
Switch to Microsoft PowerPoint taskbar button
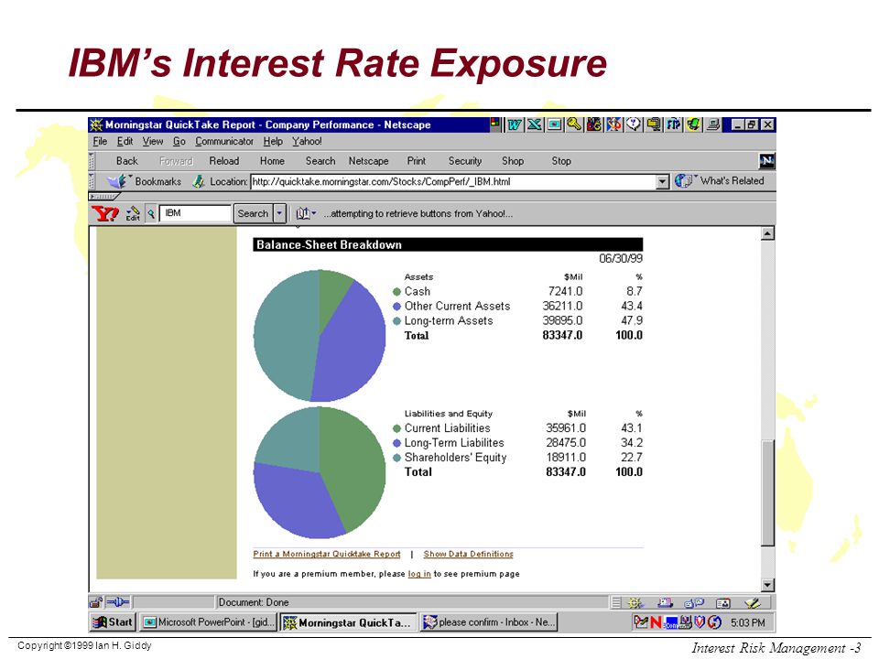click(x=208, y=622)
